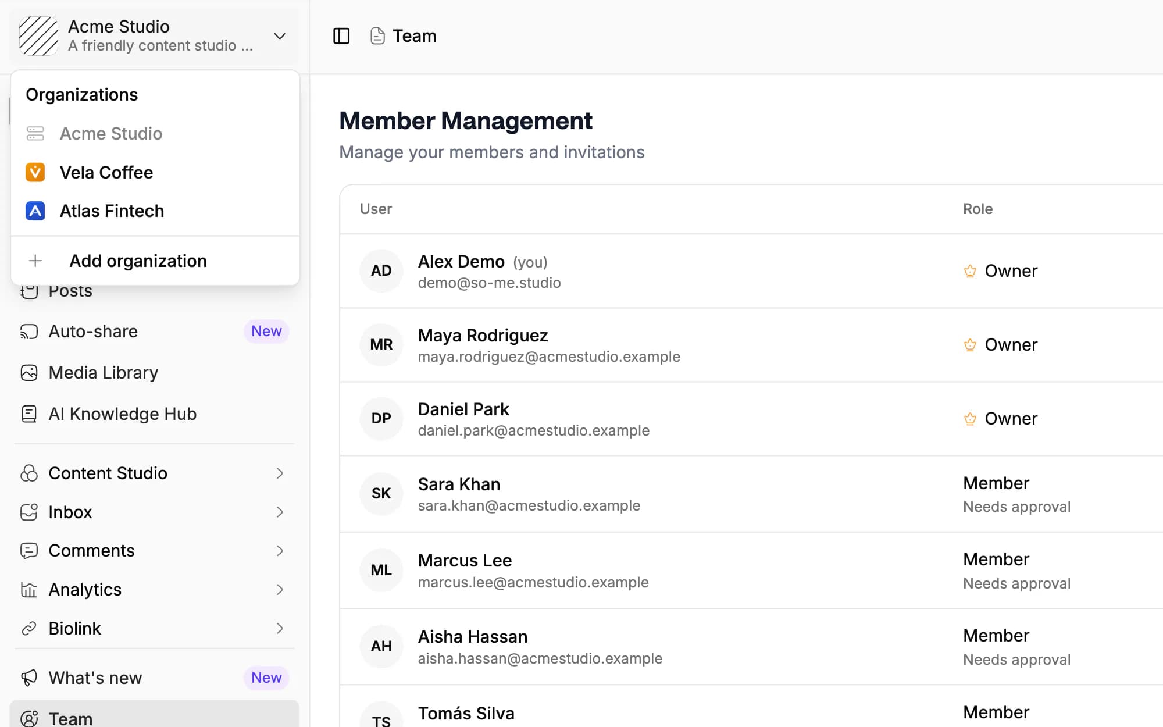Click the SK avatar for Sara Khan
Viewport: 1163px width, 727px height.
(x=381, y=494)
